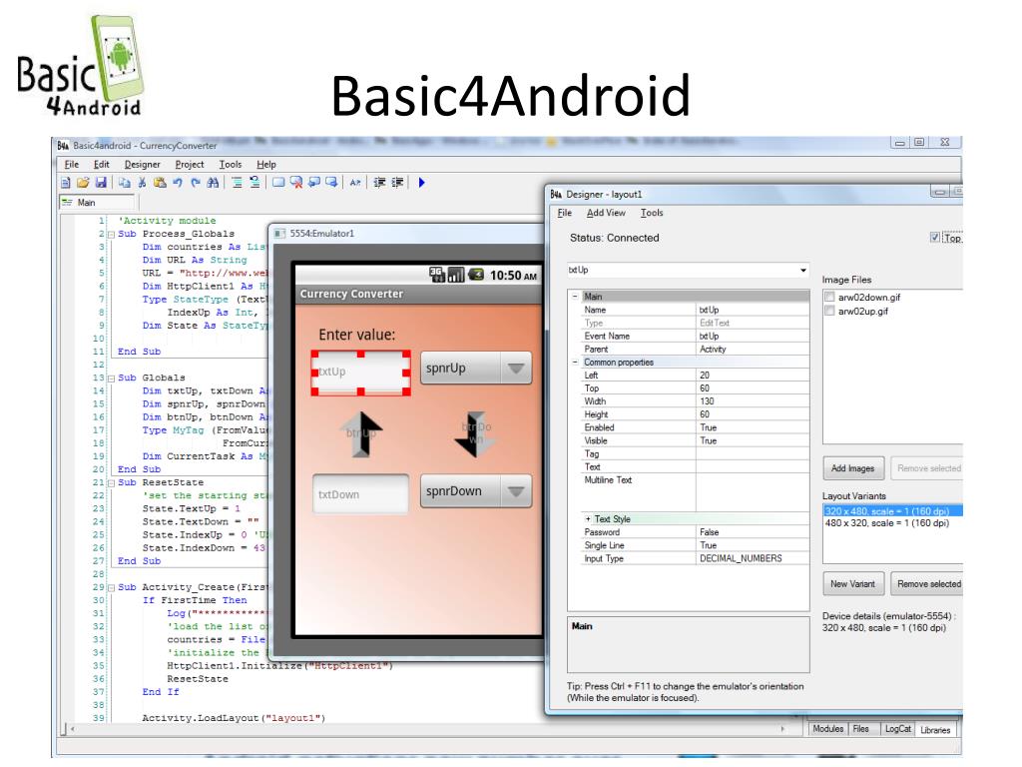1022x767 pixels.
Task: Click the btnDown arrow image in emulator
Action: 476,433
